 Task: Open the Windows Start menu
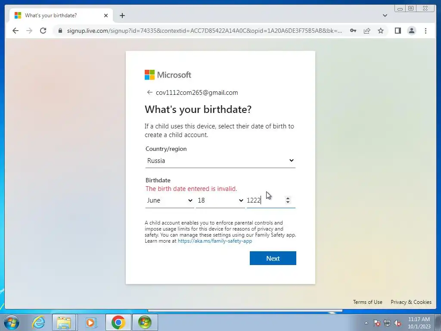pyautogui.click(x=12, y=322)
